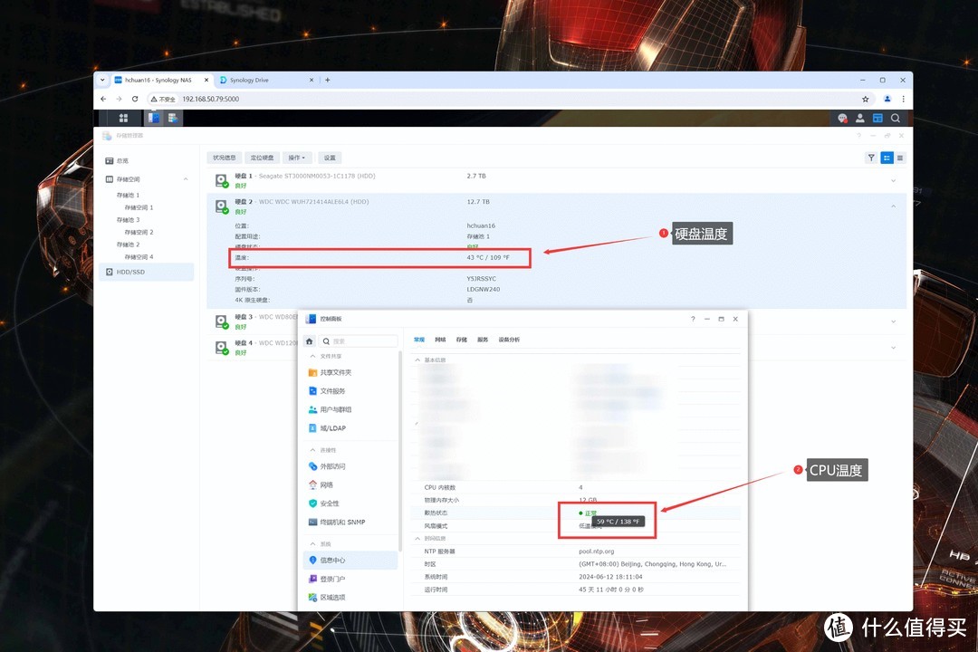The height and width of the screenshot is (652, 978).
Task: Collapse the 文件共享 sidebar group
Action: point(312,356)
